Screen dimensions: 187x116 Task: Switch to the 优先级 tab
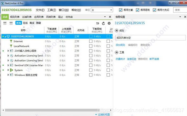tap(69, 17)
